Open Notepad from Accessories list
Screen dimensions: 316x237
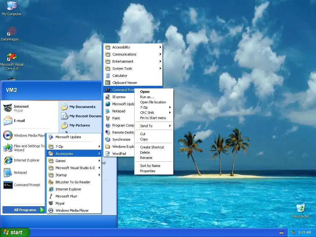(x=119, y=111)
